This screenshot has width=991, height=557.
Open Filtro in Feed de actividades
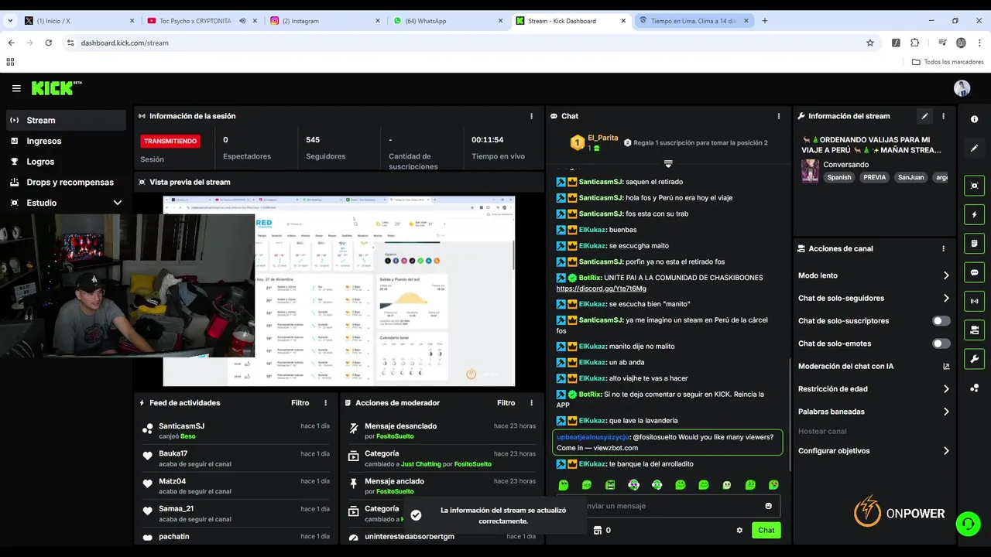(300, 403)
